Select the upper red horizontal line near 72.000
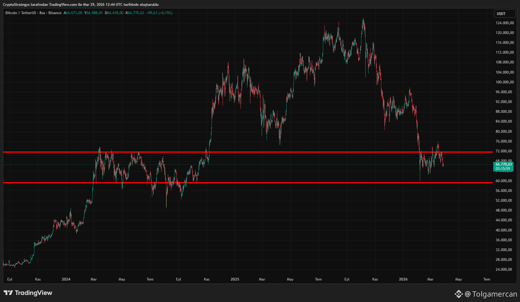This screenshot has height=302, width=520. click(248, 152)
